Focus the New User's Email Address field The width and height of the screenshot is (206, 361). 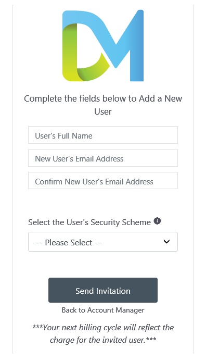(x=103, y=158)
